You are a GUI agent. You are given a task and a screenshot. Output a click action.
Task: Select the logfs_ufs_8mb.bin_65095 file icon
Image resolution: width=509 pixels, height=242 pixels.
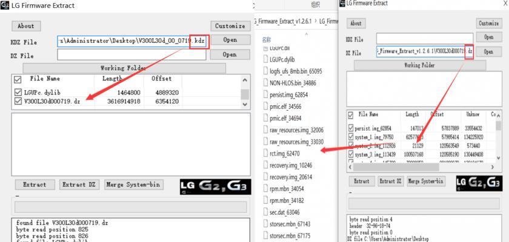pyautogui.click(x=265, y=71)
